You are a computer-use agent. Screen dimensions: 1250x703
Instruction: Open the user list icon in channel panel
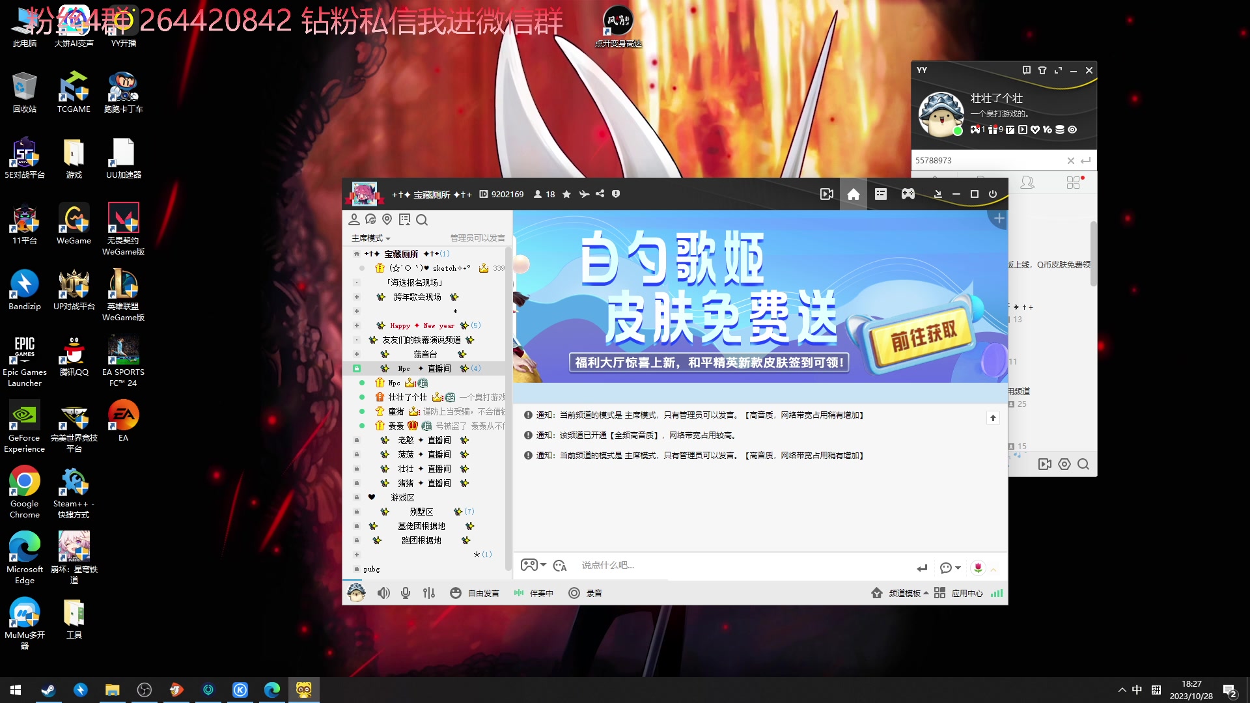coord(354,220)
